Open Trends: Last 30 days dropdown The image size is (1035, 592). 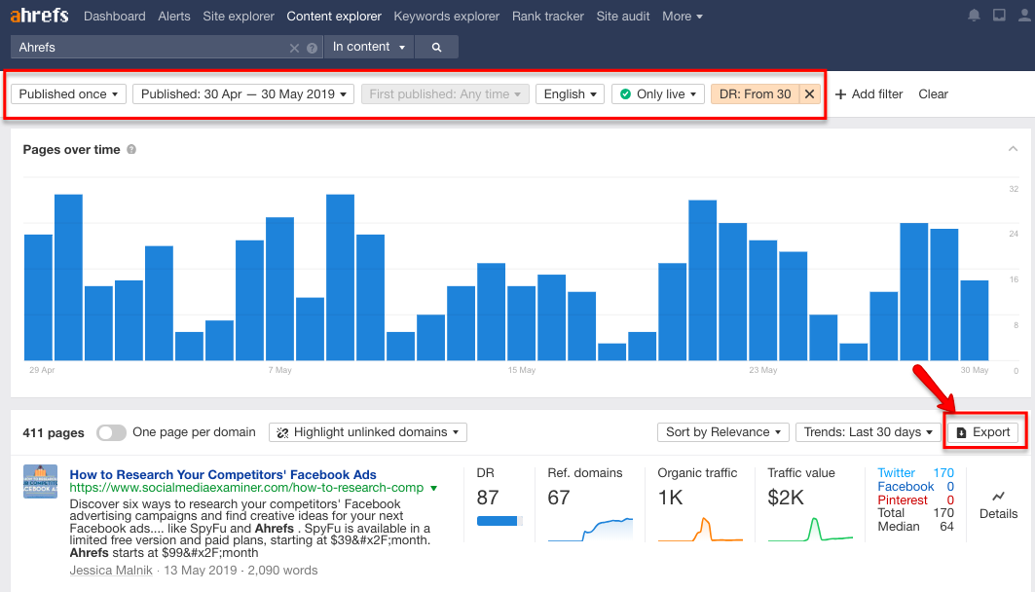point(868,432)
